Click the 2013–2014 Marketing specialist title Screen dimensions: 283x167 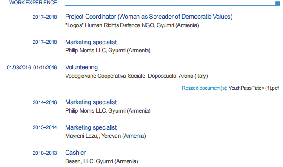[91, 127]
